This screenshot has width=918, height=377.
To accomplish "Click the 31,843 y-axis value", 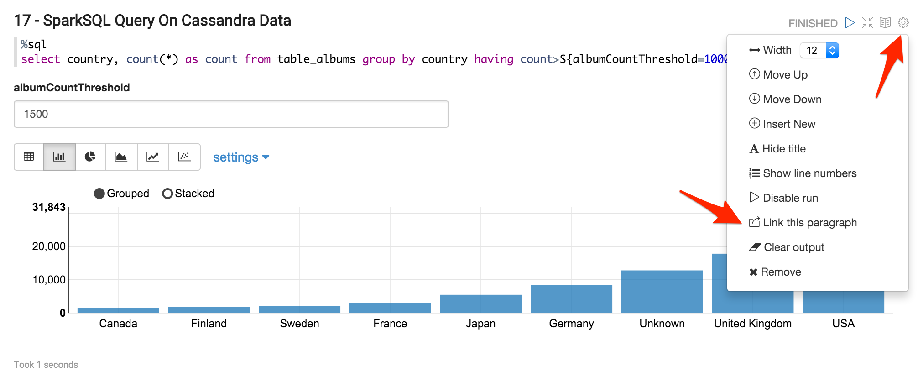I will (49, 207).
